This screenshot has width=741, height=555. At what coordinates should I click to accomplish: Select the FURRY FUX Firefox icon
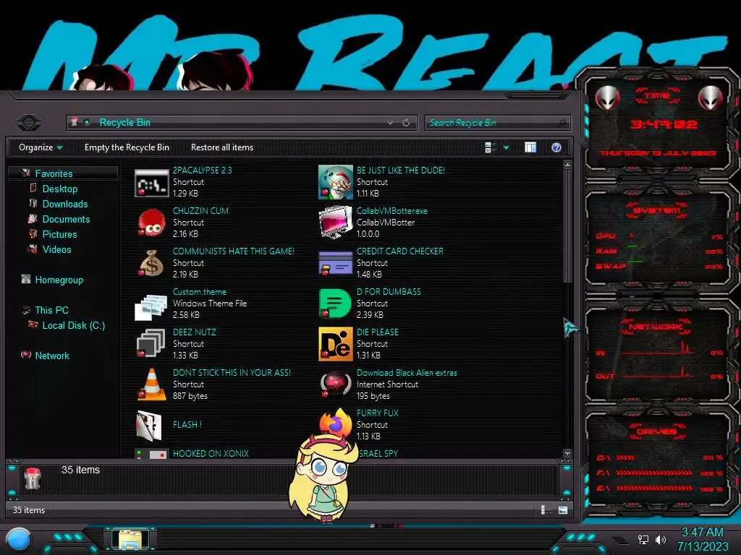tap(335, 423)
